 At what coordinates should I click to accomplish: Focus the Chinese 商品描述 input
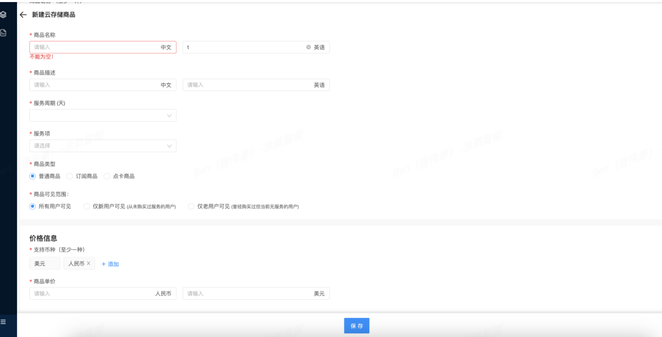pos(103,85)
